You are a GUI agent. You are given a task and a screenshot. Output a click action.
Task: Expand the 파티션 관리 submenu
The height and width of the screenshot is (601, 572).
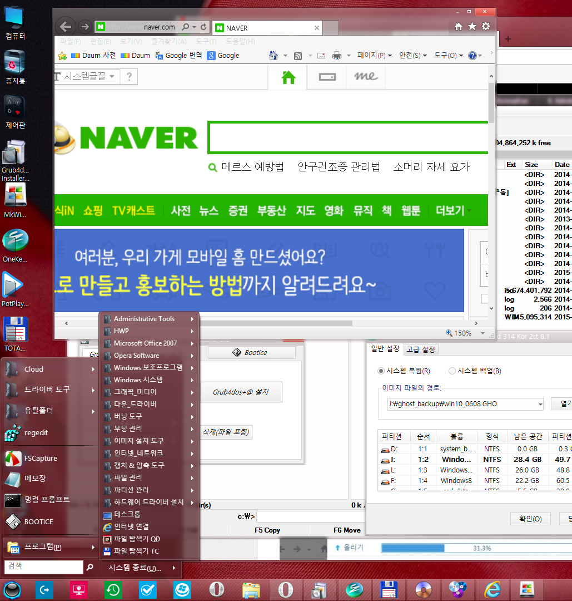pyautogui.click(x=150, y=490)
